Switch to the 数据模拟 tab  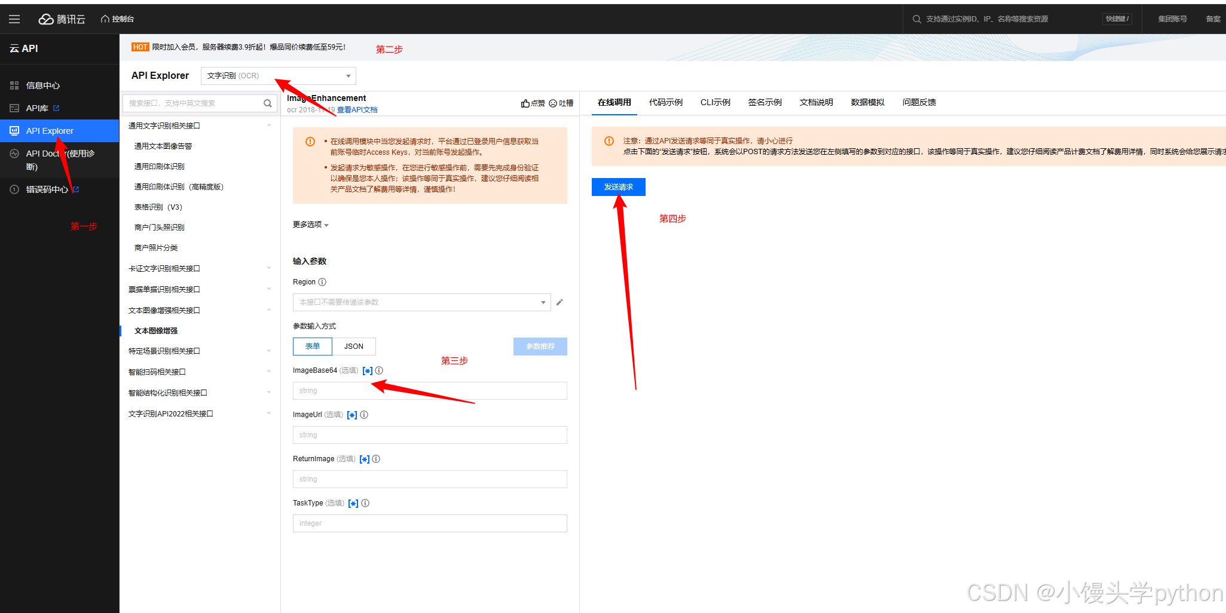coord(868,103)
